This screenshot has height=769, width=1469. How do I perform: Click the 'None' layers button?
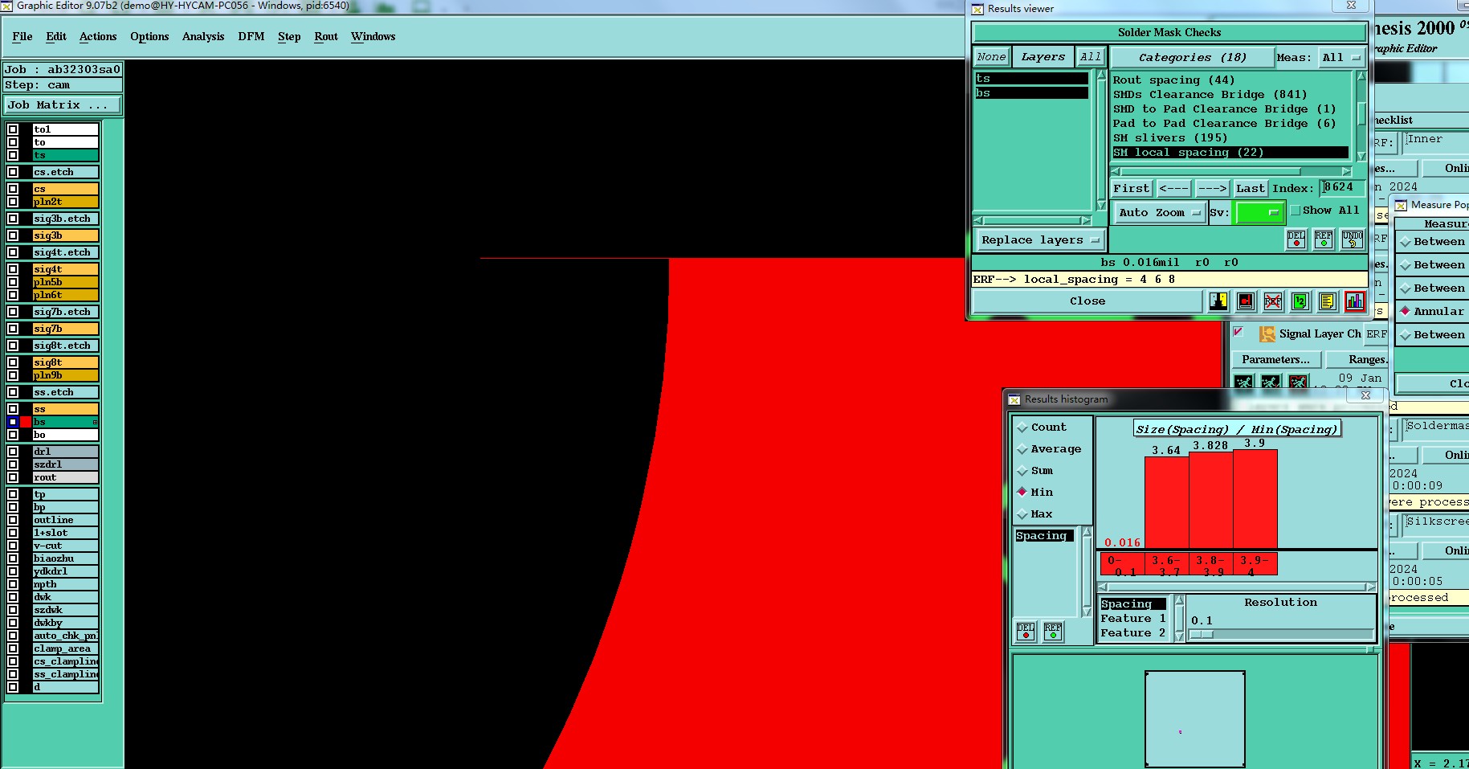coord(991,57)
